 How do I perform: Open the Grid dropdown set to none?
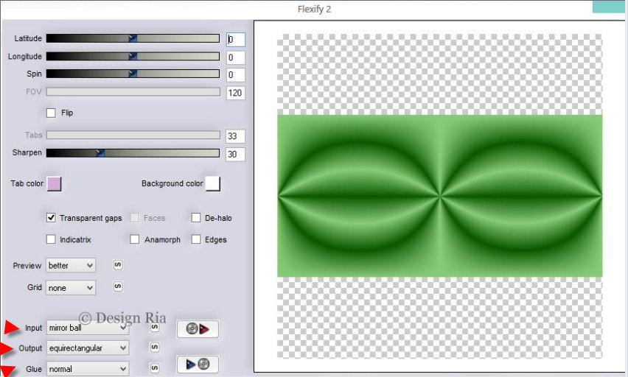point(71,288)
